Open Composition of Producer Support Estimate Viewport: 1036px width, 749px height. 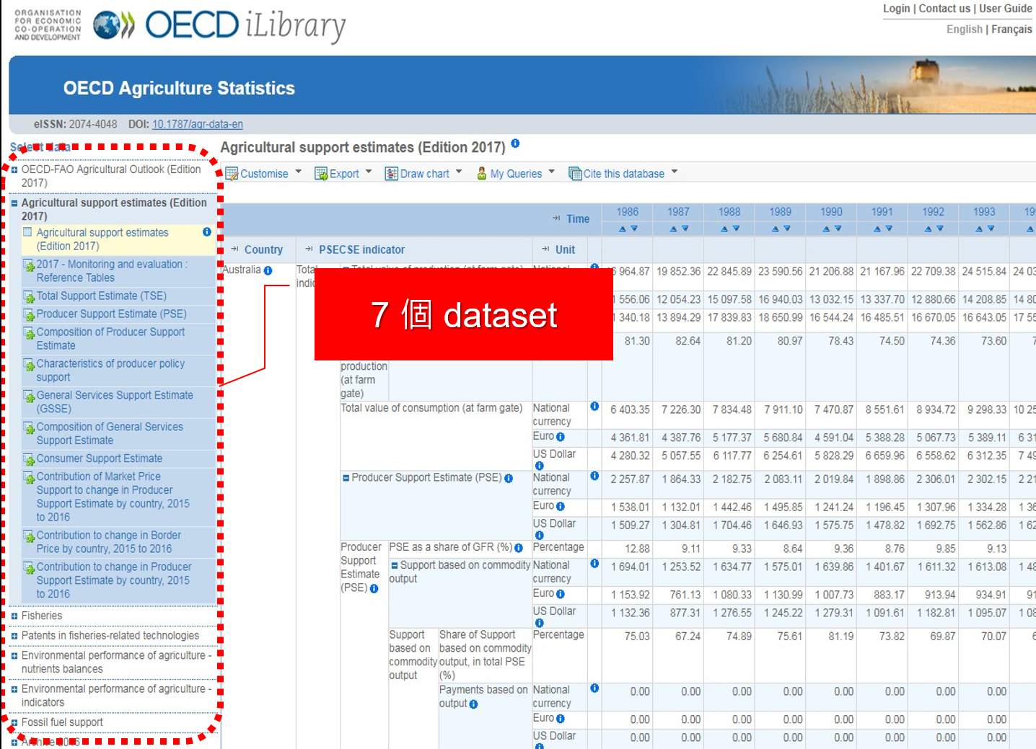(x=110, y=339)
